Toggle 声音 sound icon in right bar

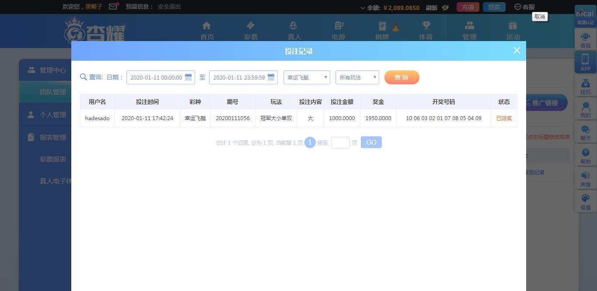pos(585,179)
